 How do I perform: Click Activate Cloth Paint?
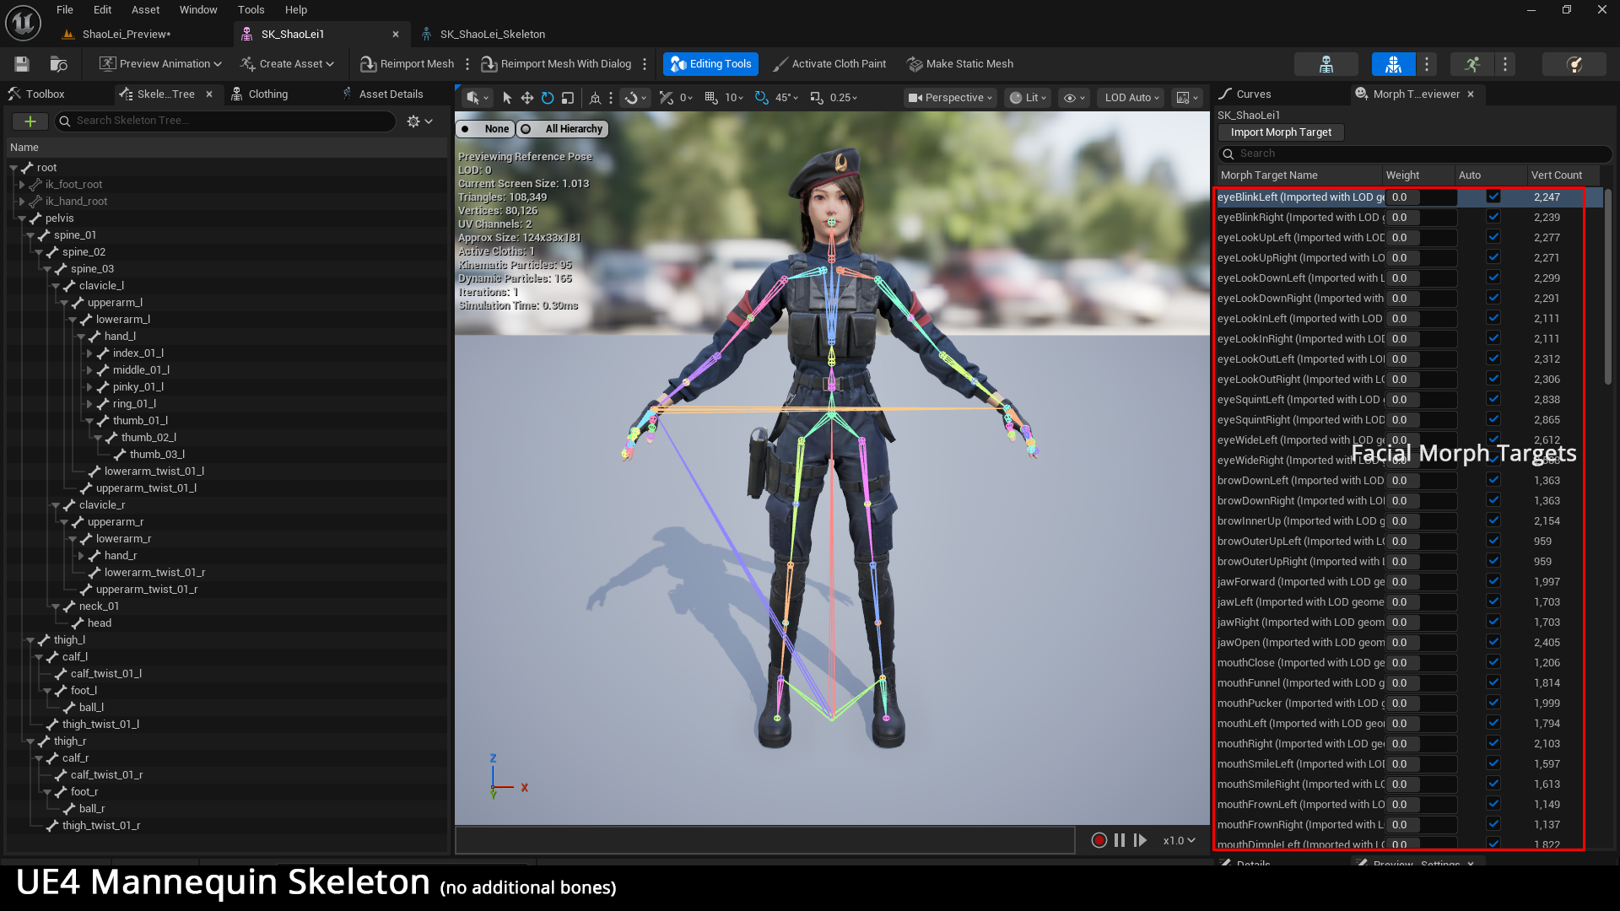829,64
